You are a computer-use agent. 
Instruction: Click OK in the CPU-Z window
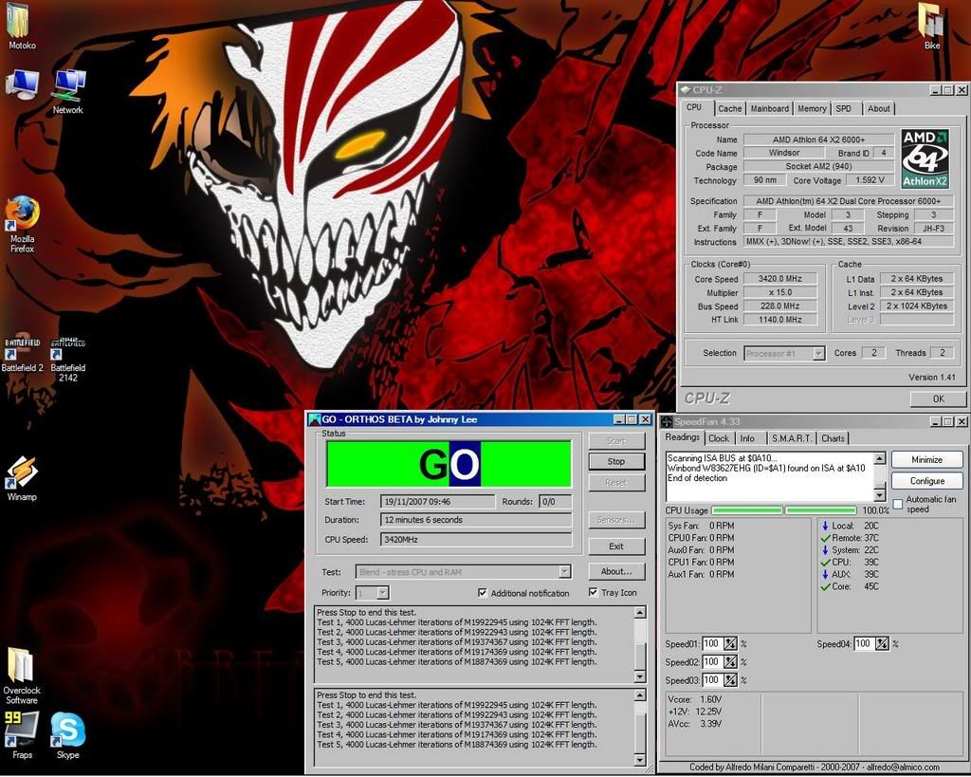[x=938, y=399]
